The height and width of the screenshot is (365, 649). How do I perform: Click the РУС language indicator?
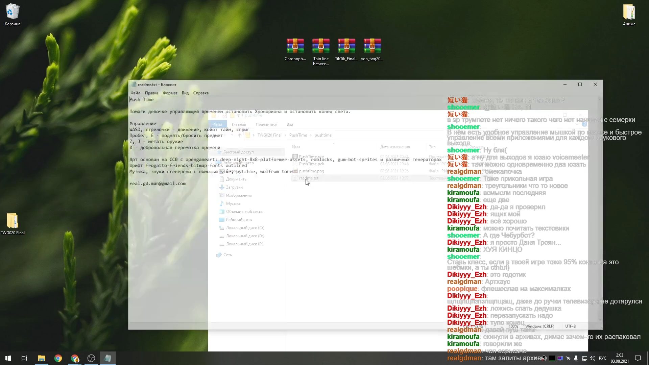pos(603,358)
